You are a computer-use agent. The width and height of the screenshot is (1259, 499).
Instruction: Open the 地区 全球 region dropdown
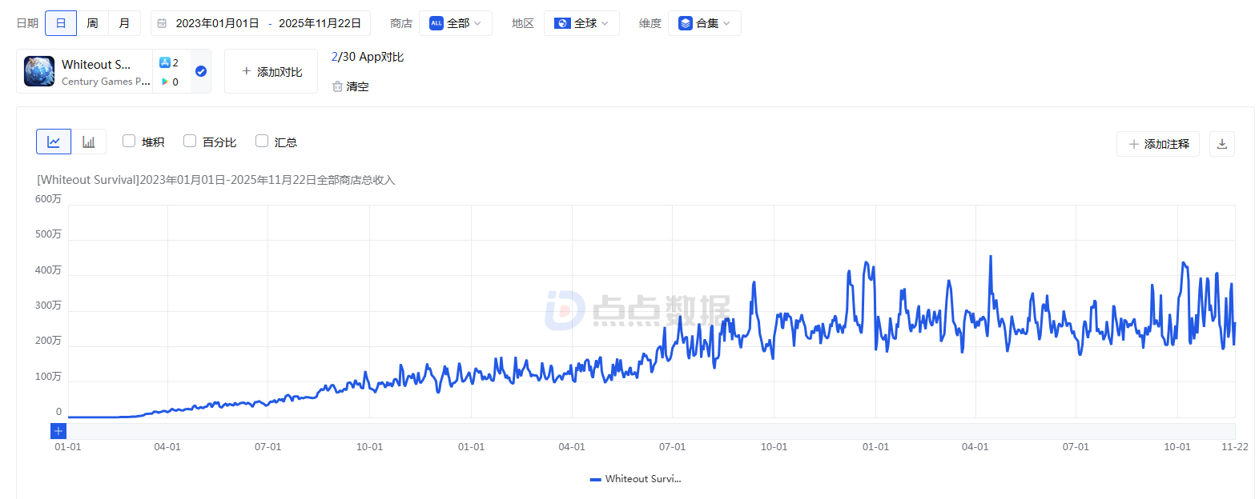(581, 23)
